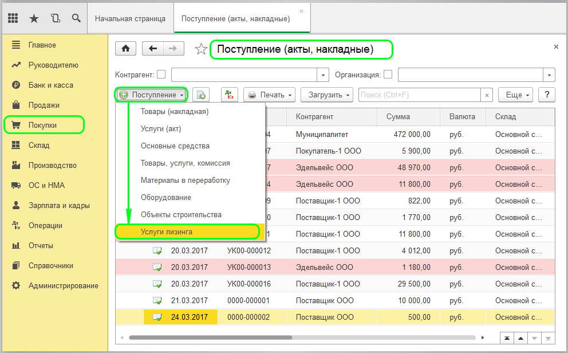Open the sections menu grid icon
Viewport: 568px width, 353px height.
(13, 18)
